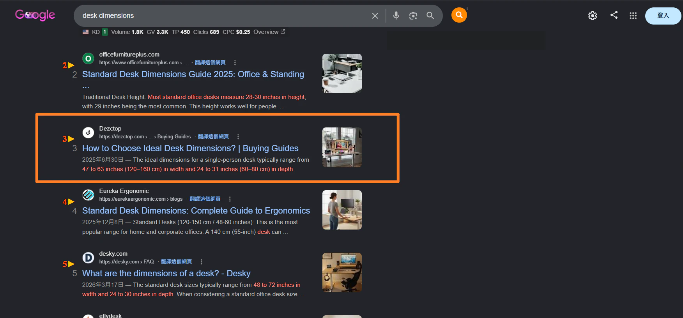Click the Google logo
Screen dimensions: 683x318
point(35,15)
